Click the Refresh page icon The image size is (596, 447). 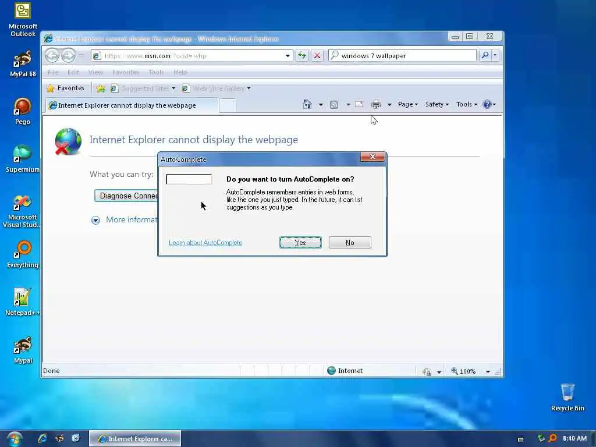tap(302, 55)
